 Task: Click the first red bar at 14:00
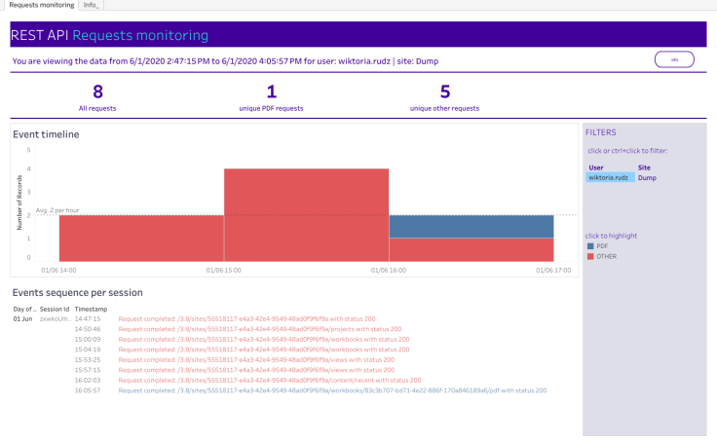click(141, 238)
